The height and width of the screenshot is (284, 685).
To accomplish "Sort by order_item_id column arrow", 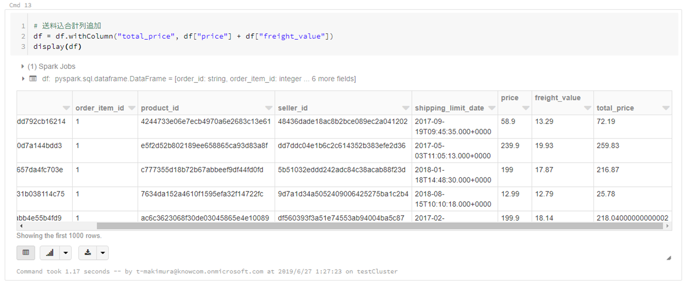I will [x=131, y=108].
